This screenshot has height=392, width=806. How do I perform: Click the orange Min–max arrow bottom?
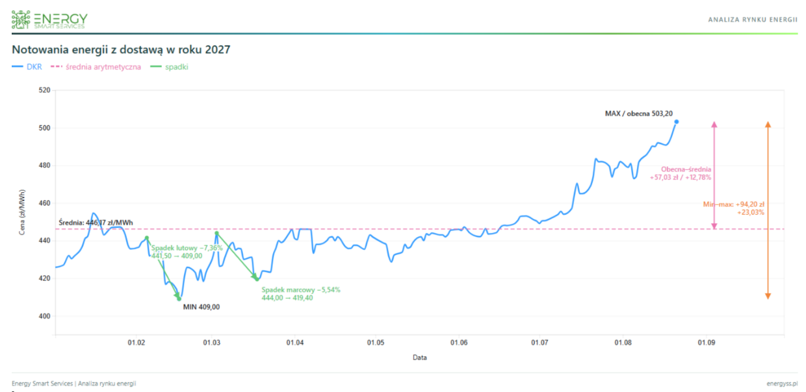768,295
